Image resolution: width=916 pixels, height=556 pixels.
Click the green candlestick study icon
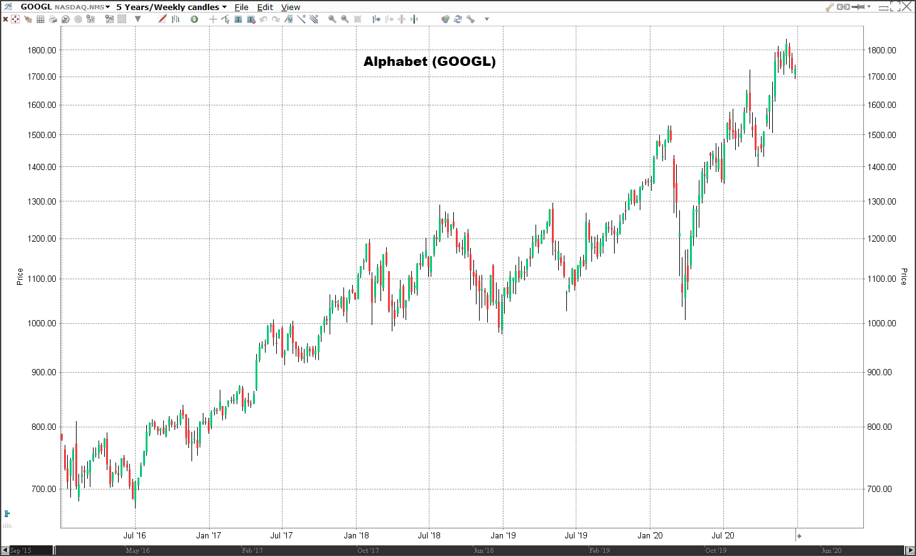[289, 19]
